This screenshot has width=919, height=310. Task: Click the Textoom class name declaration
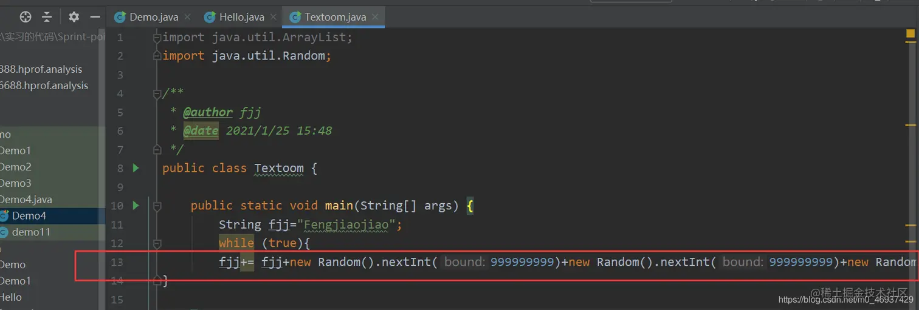tap(279, 168)
